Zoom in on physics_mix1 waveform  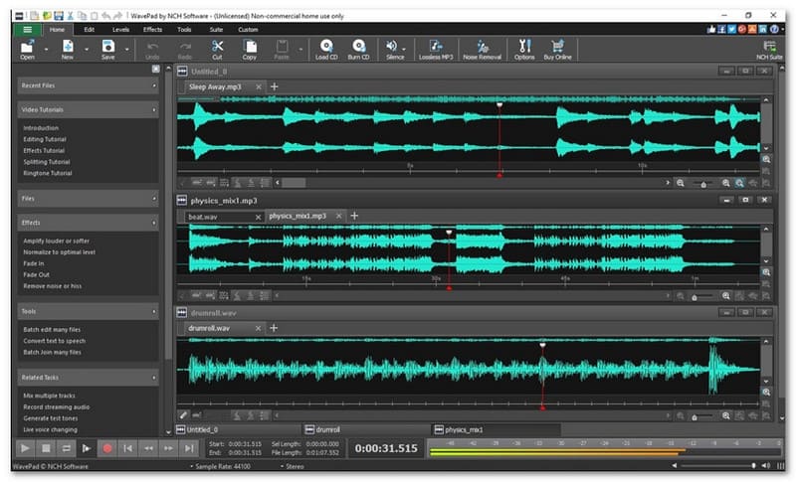click(726, 295)
